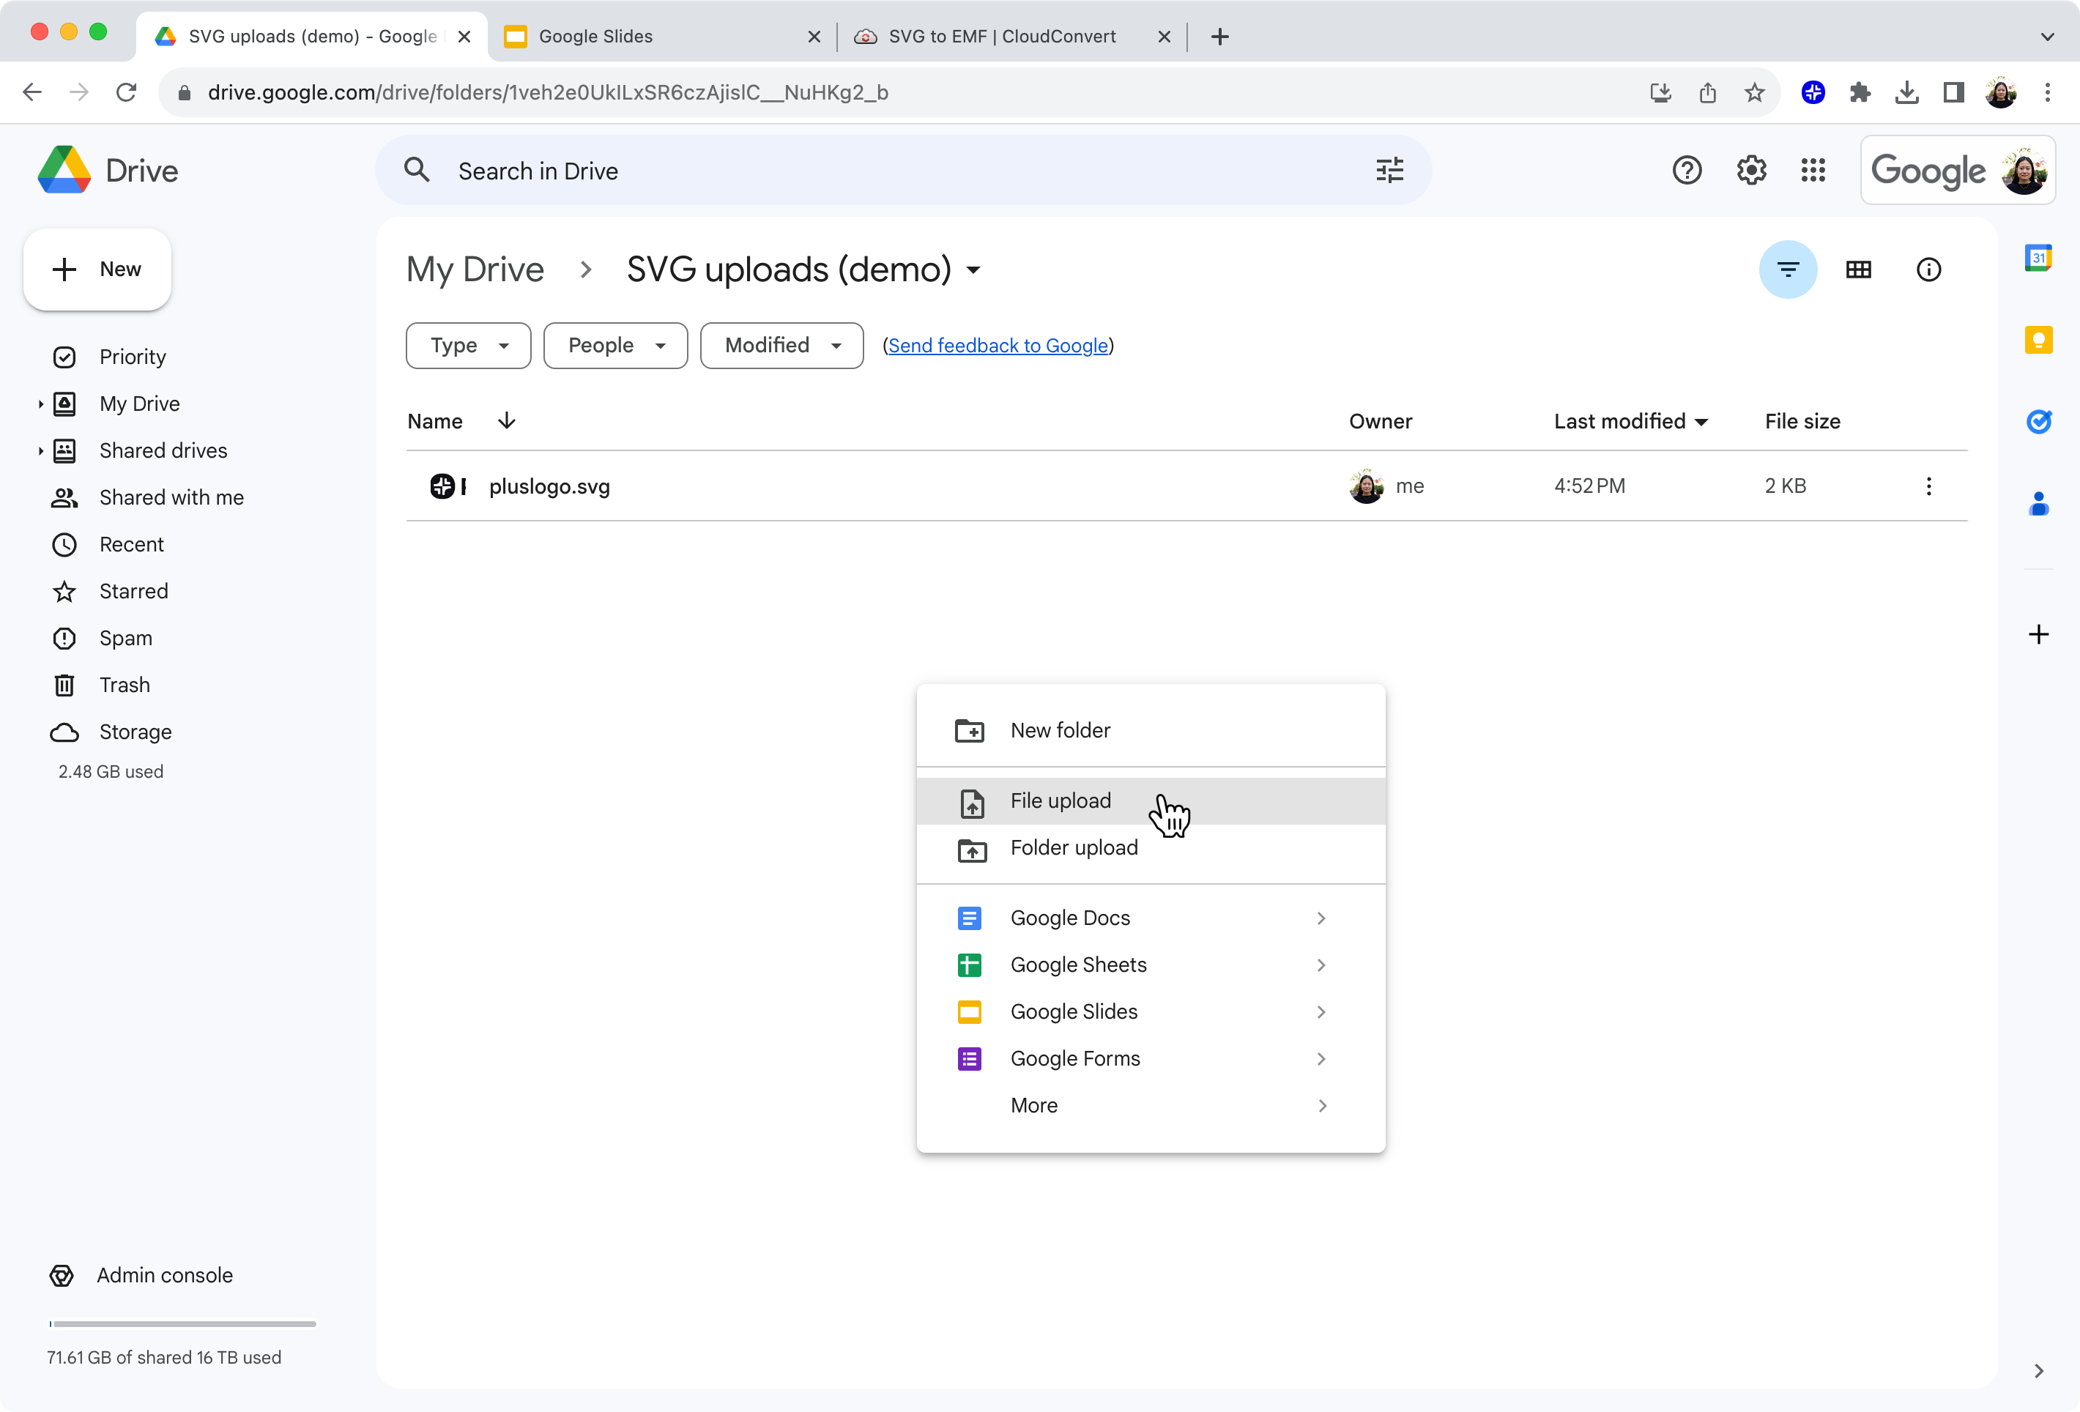Choose File upload menu item
Screen dimensions: 2080x1412
click(x=1151, y=801)
